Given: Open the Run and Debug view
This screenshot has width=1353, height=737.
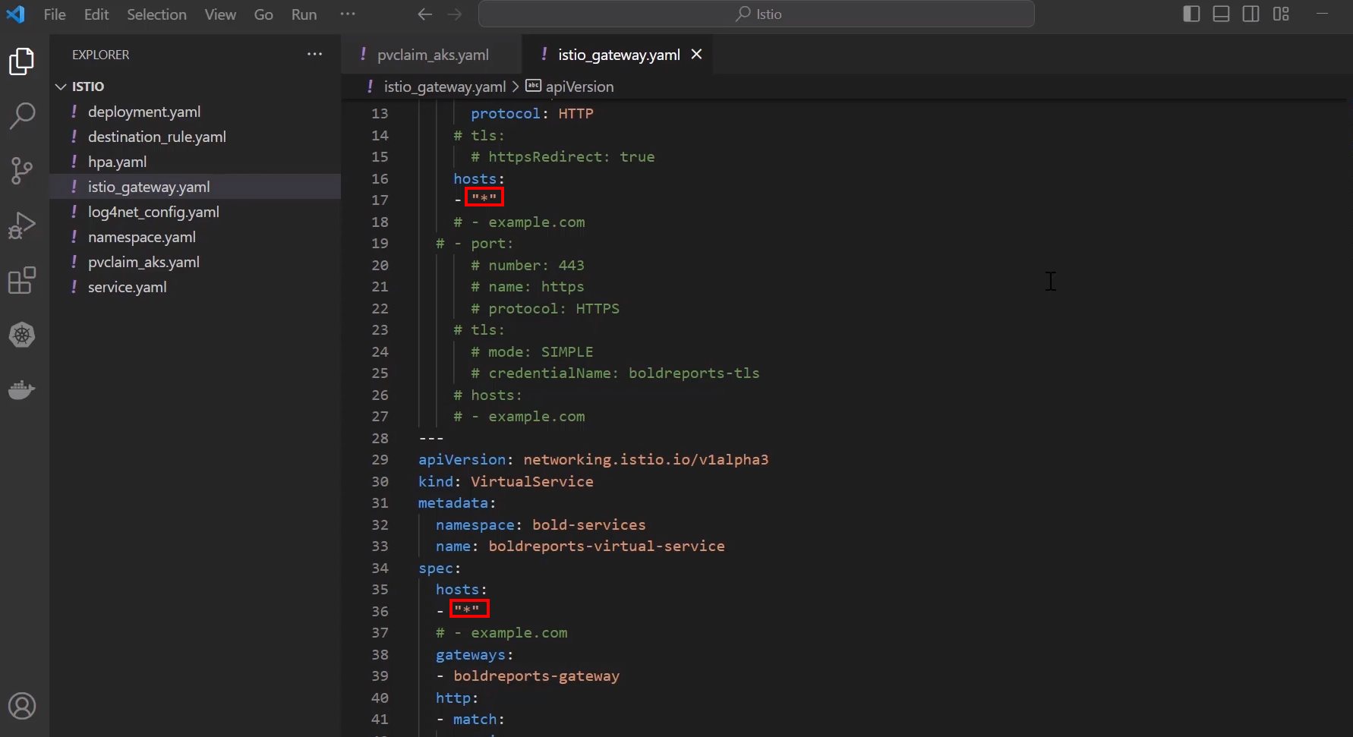Looking at the screenshot, I should [22, 225].
